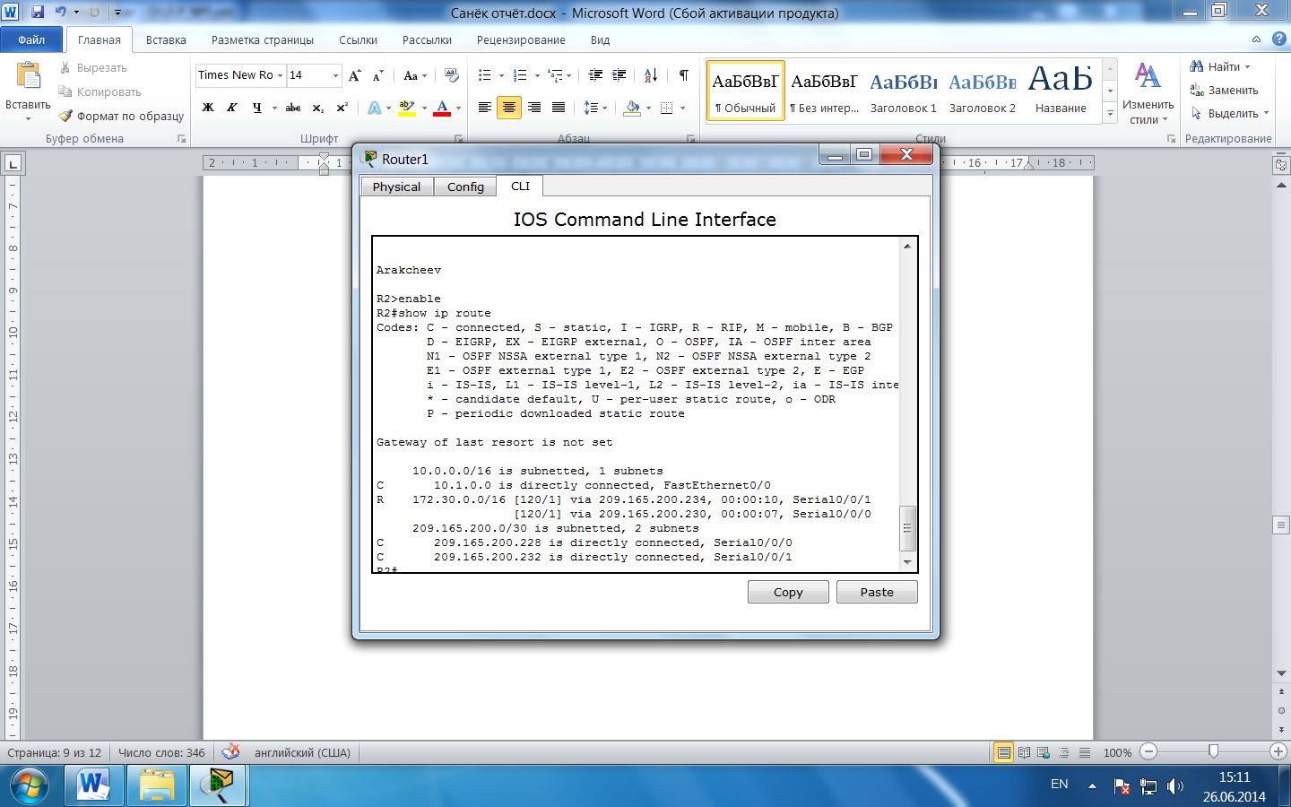Click the Clear Formatting eraser icon
The height and width of the screenshot is (807, 1291).
451,75
